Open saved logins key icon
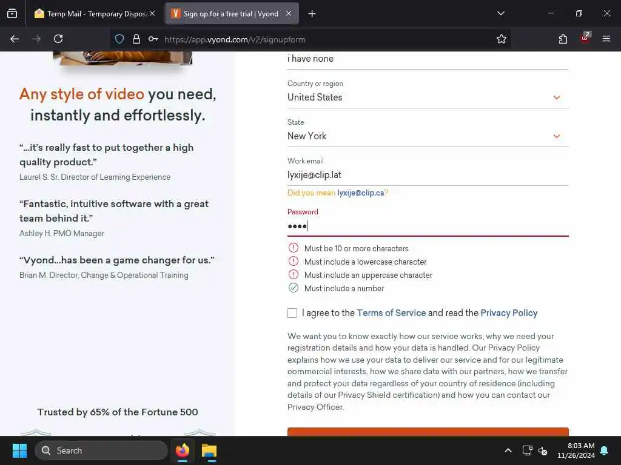 (x=153, y=39)
